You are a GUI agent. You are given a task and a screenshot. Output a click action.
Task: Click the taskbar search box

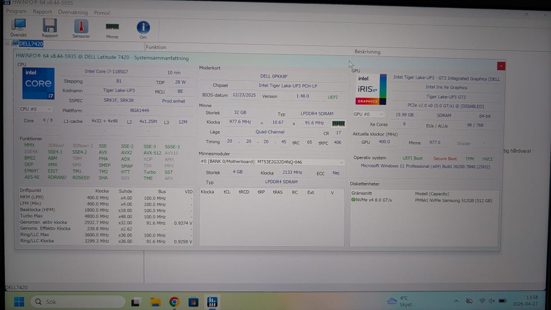pyautogui.click(x=78, y=301)
